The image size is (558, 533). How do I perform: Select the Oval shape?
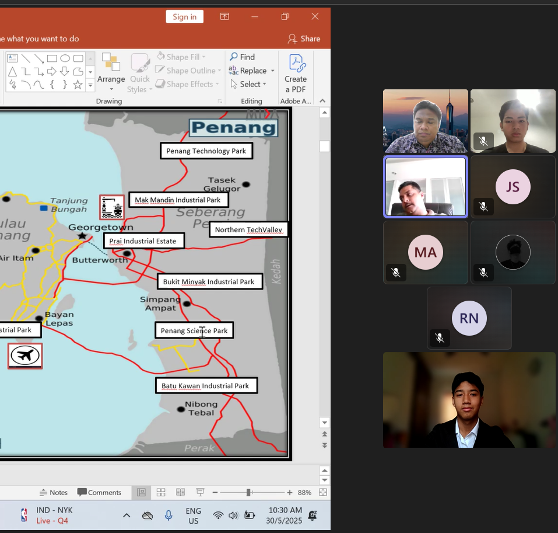[x=65, y=58]
